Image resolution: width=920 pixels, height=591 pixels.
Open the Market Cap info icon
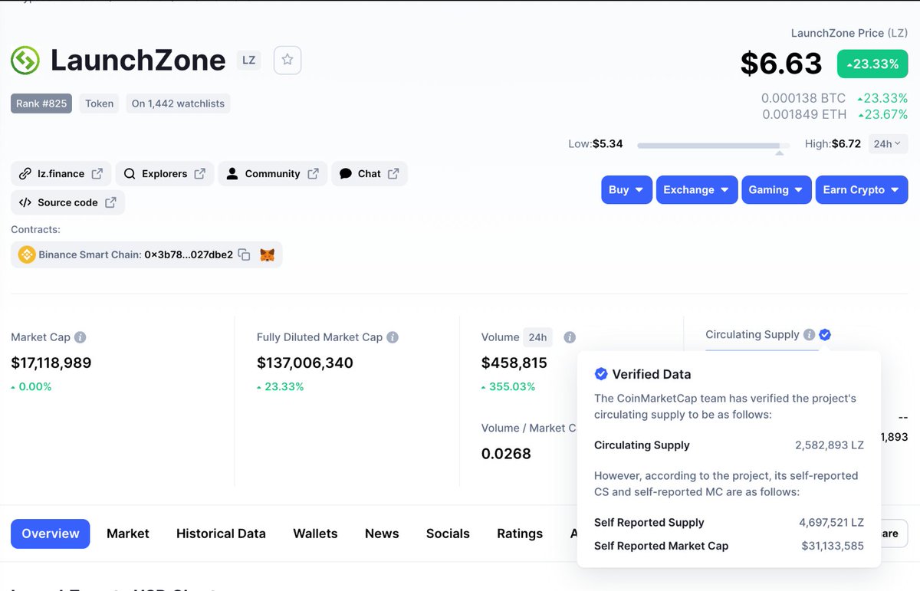coord(80,337)
